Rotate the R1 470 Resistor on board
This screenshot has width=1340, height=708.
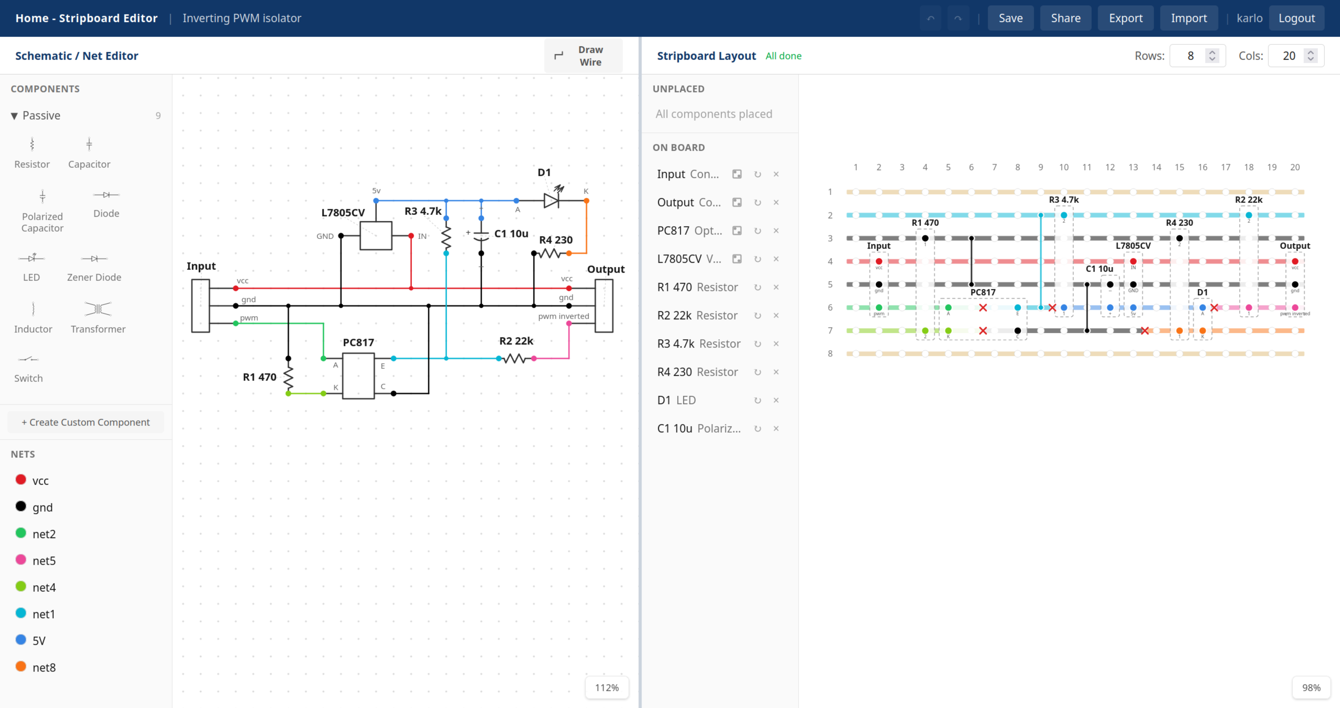[x=757, y=288]
